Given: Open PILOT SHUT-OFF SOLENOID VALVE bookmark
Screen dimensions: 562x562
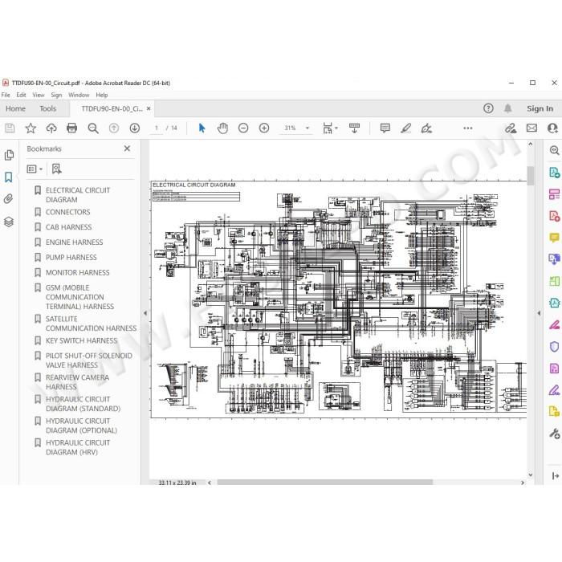Looking at the screenshot, I should 89,360.
